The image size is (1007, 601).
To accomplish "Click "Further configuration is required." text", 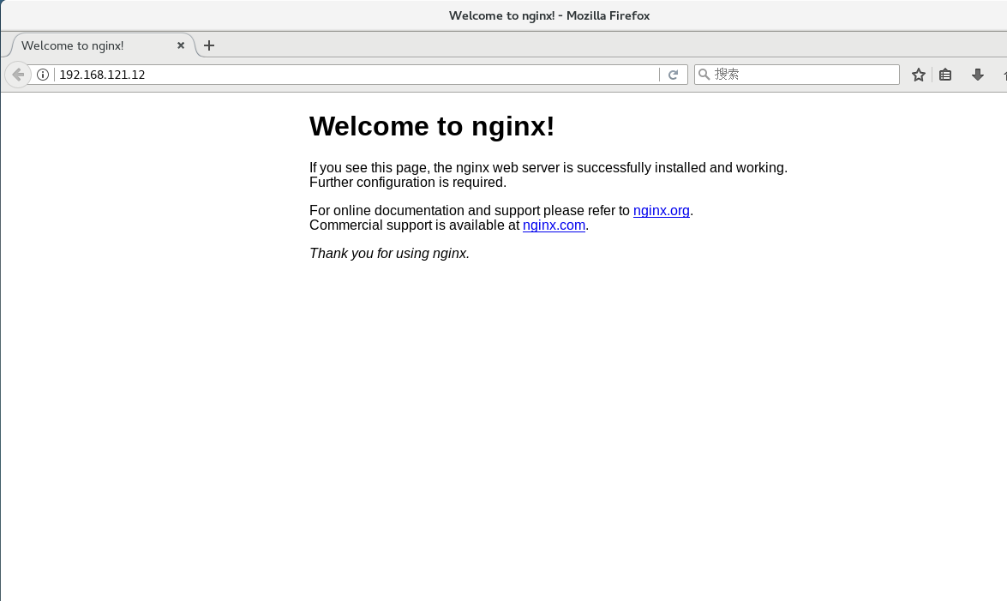I will coord(408,183).
